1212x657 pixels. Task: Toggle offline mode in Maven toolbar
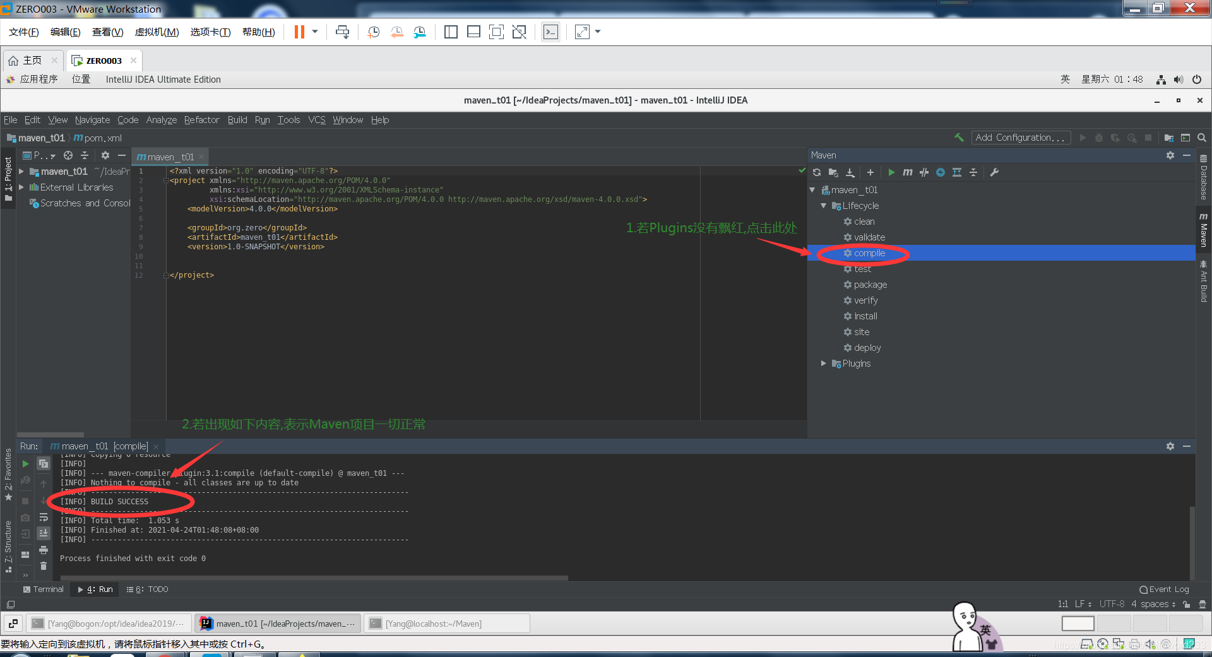(x=924, y=172)
